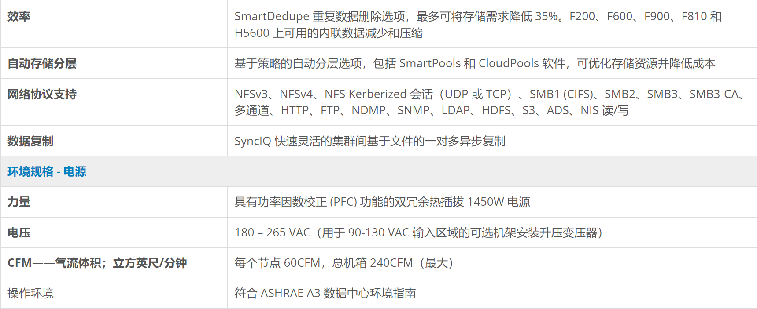This screenshot has height=309, width=757.
Task: Click the SyncIQ replication description
Action: (370, 141)
